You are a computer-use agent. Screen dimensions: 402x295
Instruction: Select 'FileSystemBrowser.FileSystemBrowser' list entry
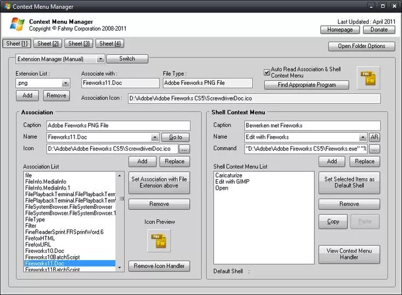click(x=70, y=207)
